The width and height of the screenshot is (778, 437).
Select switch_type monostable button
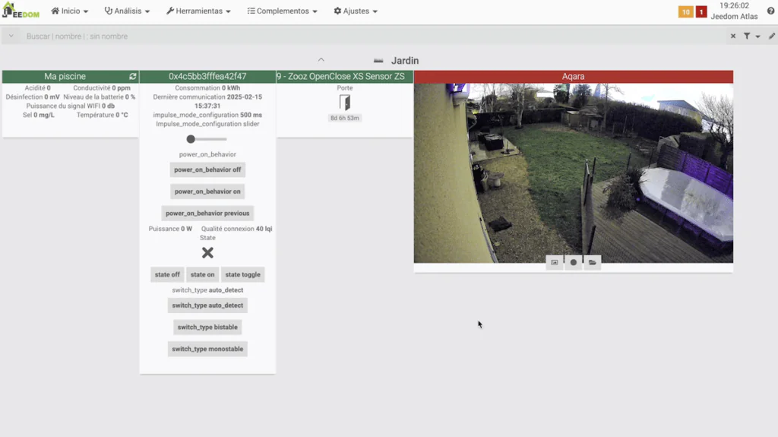click(207, 349)
